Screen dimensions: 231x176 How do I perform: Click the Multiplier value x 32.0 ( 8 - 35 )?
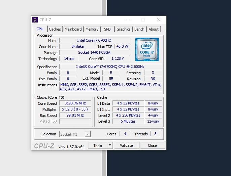(75, 109)
